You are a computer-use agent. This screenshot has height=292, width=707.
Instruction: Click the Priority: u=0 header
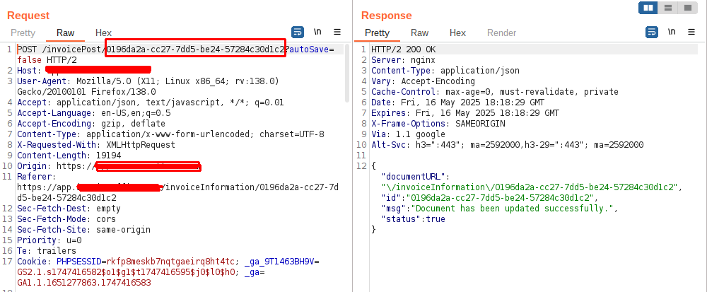[x=49, y=240]
